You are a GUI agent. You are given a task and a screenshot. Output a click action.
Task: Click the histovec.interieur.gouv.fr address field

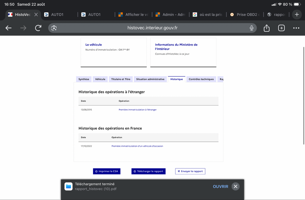152,28
